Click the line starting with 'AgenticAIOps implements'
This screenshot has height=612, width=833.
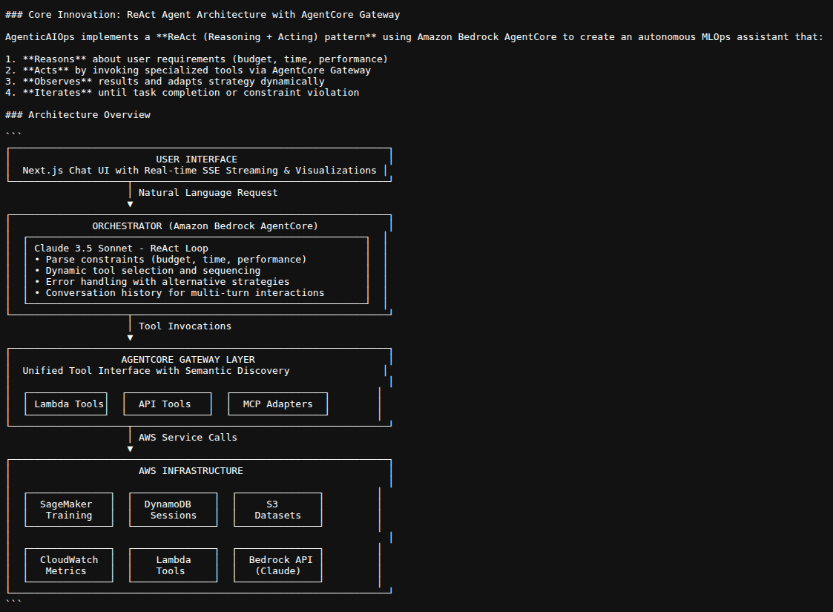pyautogui.click(x=414, y=37)
